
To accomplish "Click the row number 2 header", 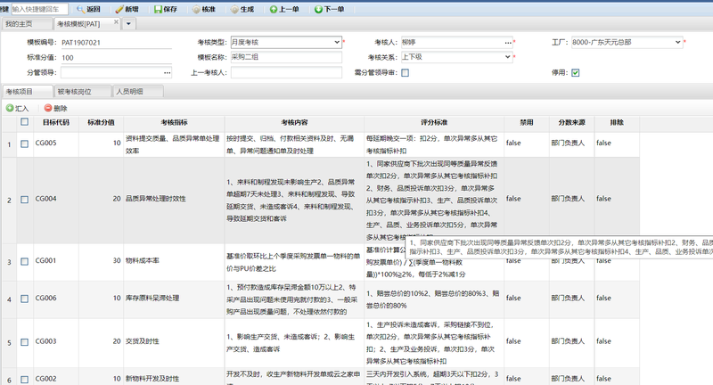I will (9, 200).
